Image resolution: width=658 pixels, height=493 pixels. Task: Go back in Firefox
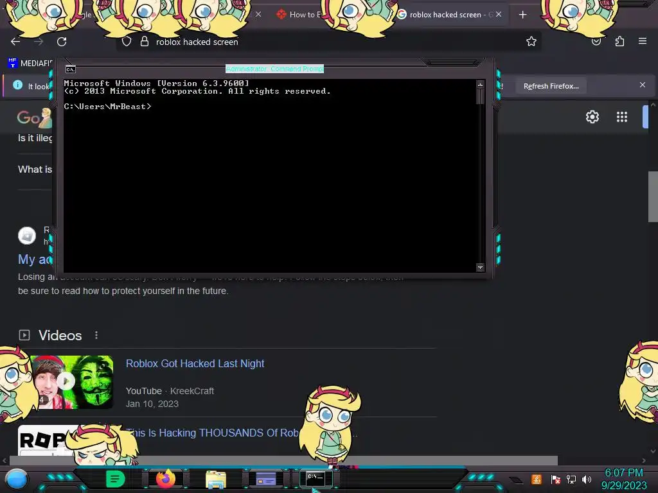(x=15, y=42)
